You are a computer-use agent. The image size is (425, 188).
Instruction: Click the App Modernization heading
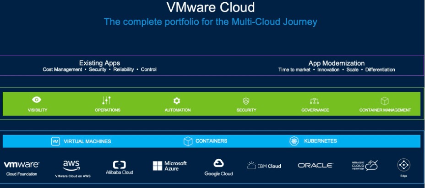click(336, 63)
